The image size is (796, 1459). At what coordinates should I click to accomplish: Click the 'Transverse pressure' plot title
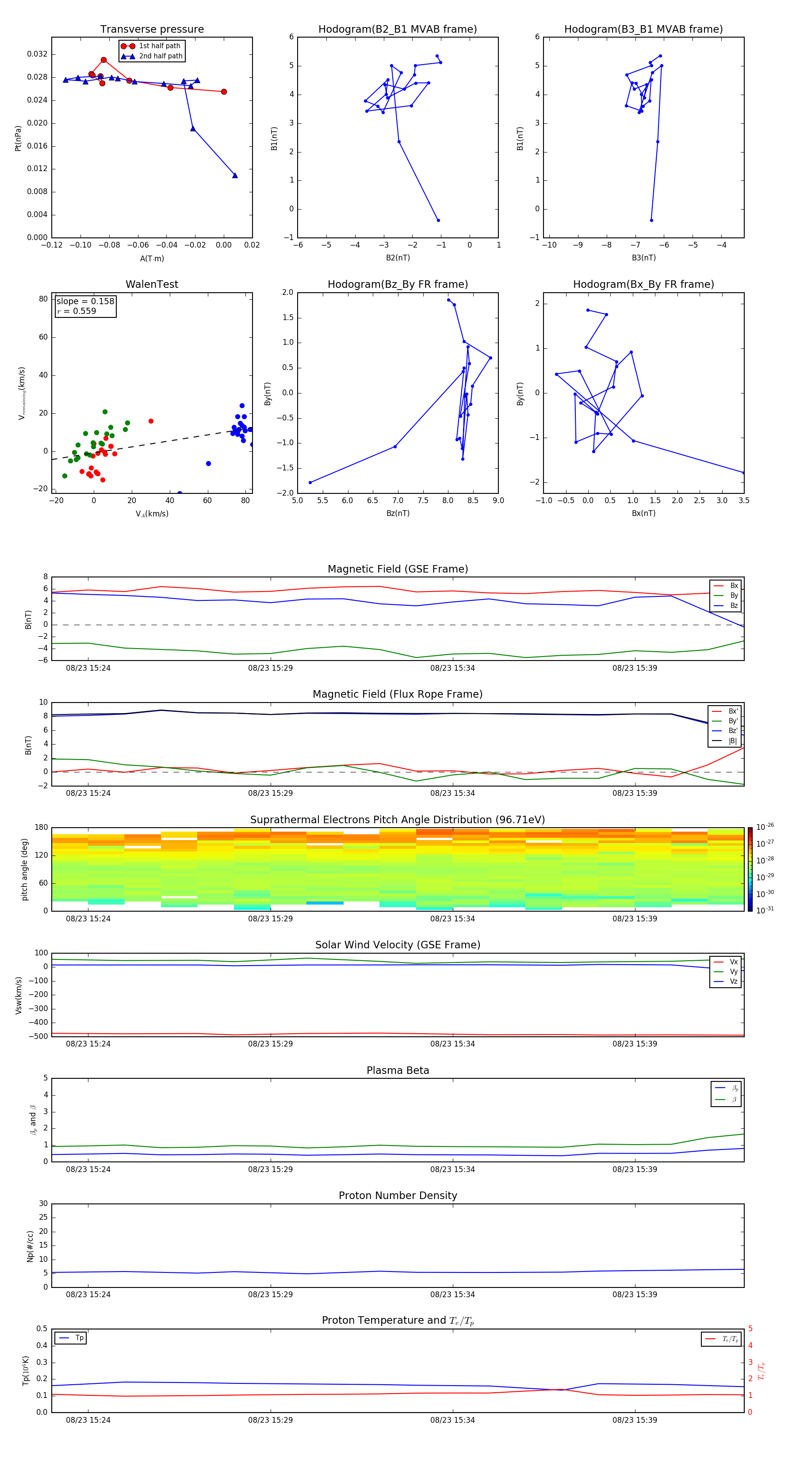click(x=152, y=29)
